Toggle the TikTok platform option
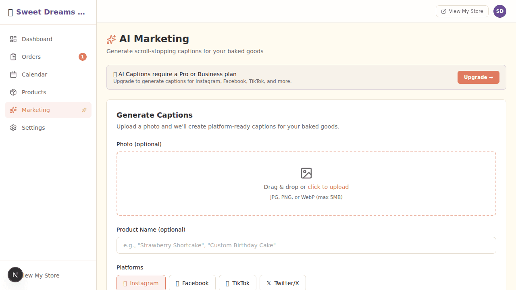This screenshot has height=290, width=516. [237, 283]
